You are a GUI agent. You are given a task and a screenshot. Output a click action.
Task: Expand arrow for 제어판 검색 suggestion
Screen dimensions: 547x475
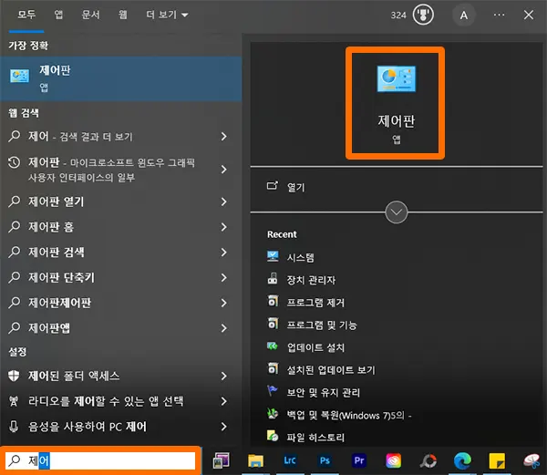coord(224,253)
